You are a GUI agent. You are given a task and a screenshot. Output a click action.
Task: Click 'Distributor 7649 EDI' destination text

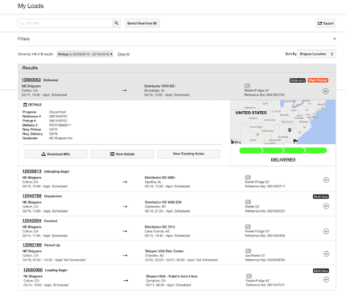tap(159, 86)
